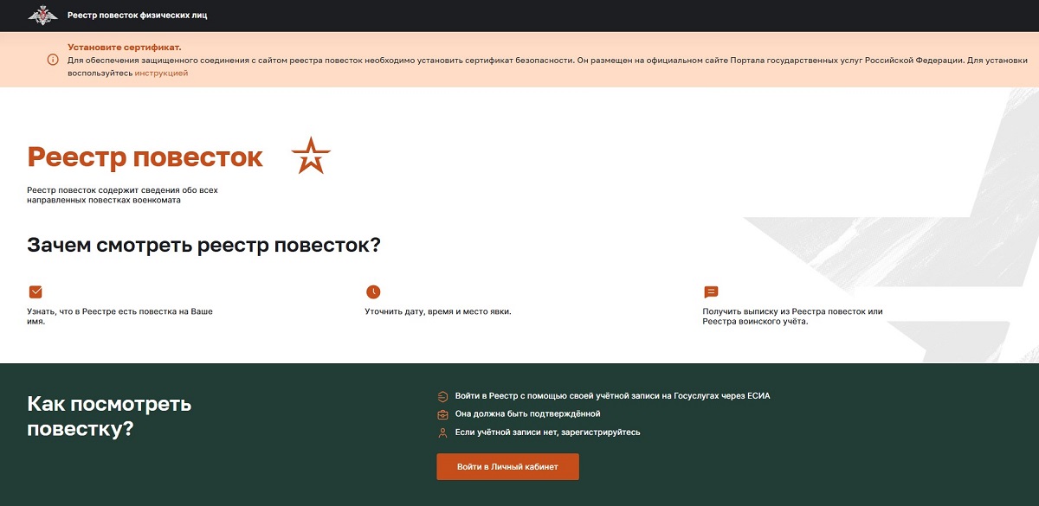Click the person icon beside 'Если учётной записи нет'
Screen dimensions: 1039x506
(443, 432)
